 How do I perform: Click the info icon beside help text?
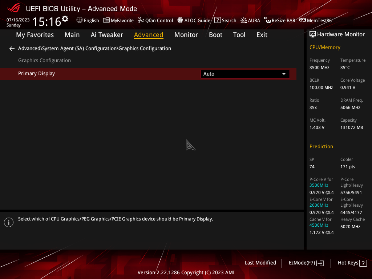tap(9, 222)
